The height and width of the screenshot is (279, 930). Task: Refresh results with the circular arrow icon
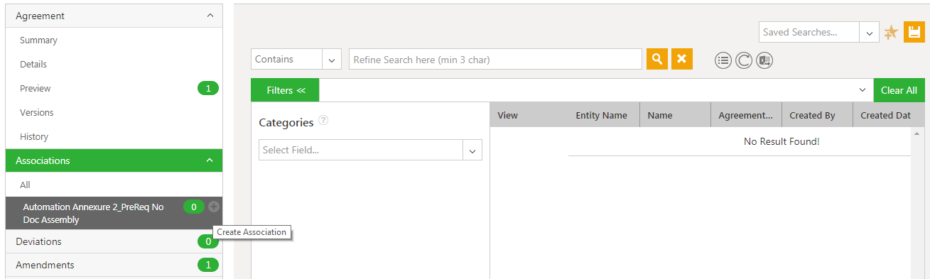point(744,60)
